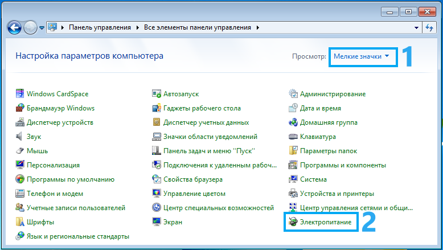Open the Звук link text
Image resolution: width=443 pixels, height=250 pixels.
click(x=34, y=137)
